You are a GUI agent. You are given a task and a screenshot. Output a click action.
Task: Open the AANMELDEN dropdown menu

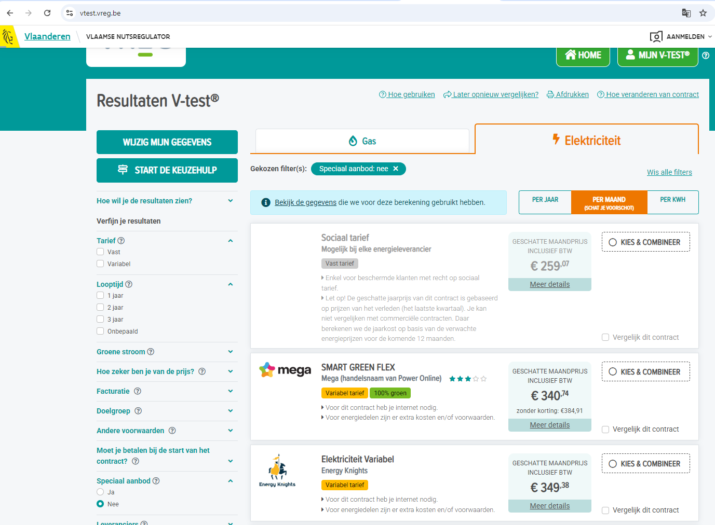coord(681,36)
